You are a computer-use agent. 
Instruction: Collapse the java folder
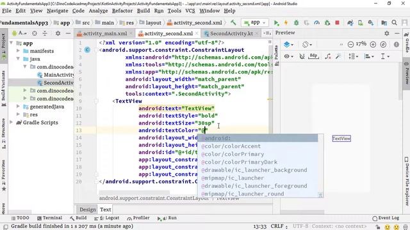pyautogui.click(x=18, y=59)
